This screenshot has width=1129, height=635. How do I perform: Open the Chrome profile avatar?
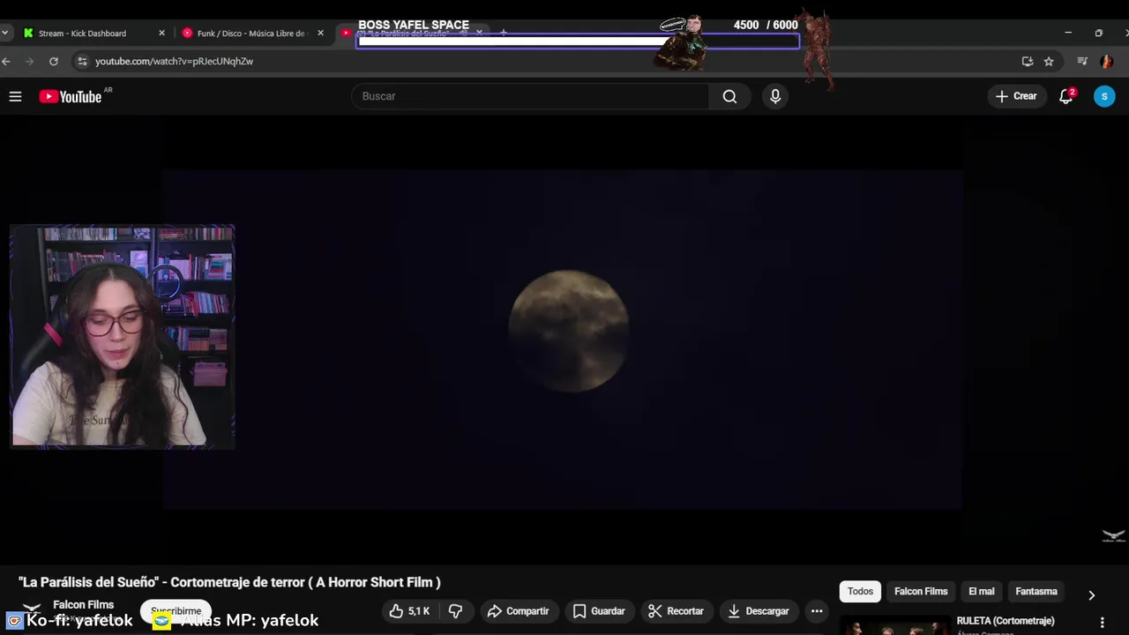(1106, 61)
